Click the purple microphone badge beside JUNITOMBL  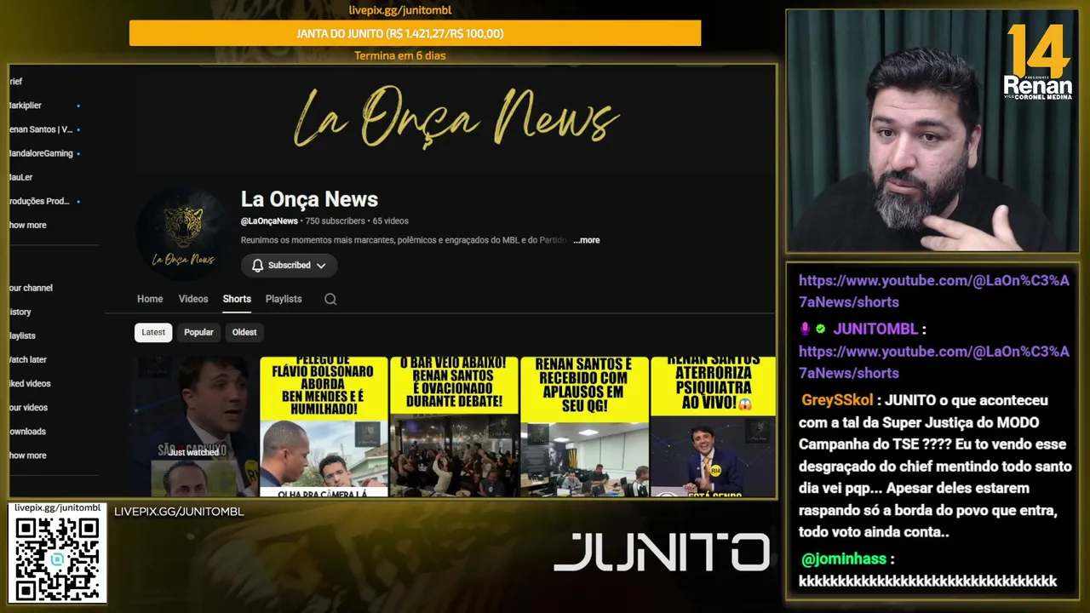[x=805, y=329]
